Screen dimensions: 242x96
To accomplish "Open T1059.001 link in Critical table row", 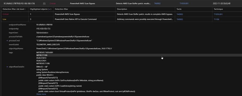I will pos(218,14).
